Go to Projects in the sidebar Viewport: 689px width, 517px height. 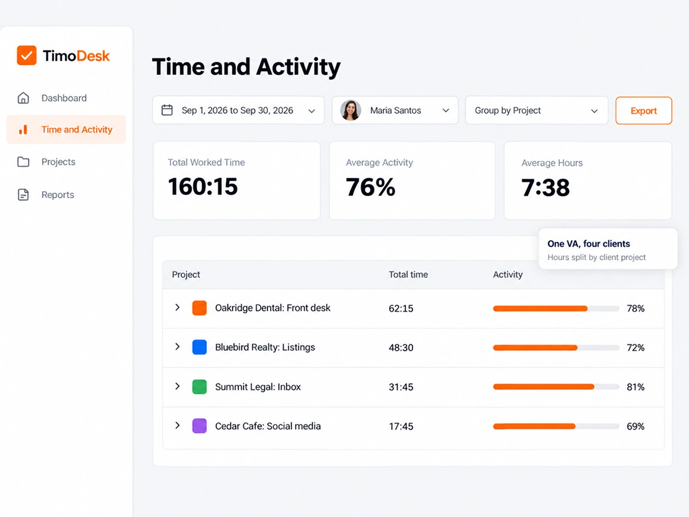click(66, 162)
